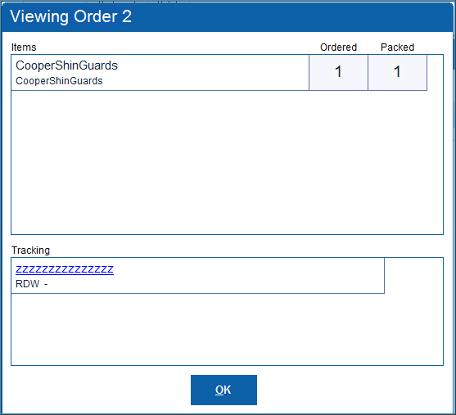Click empty area below the tracking entry
This screenshot has width=456, height=415.
point(227,329)
